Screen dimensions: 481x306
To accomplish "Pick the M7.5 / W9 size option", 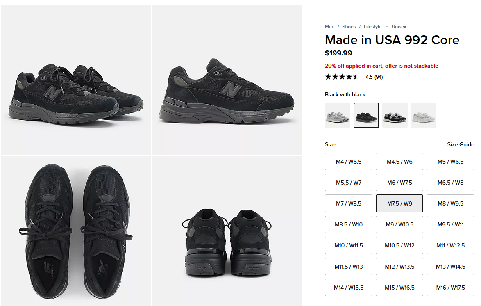I will (x=399, y=203).
